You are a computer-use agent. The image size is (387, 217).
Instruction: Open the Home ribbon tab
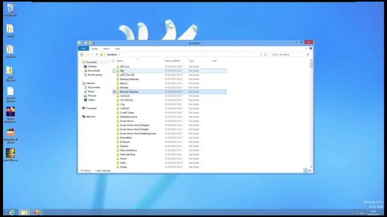(95, 49)
